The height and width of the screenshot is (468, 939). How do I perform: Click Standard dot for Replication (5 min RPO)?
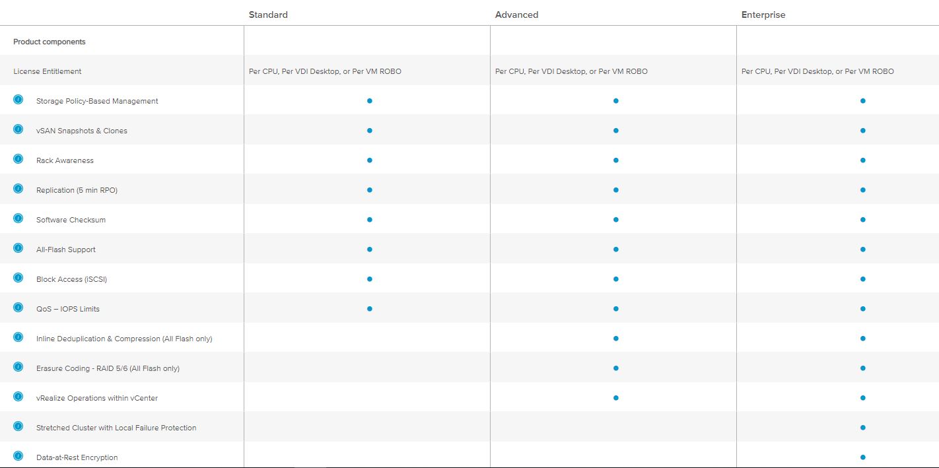370,190
